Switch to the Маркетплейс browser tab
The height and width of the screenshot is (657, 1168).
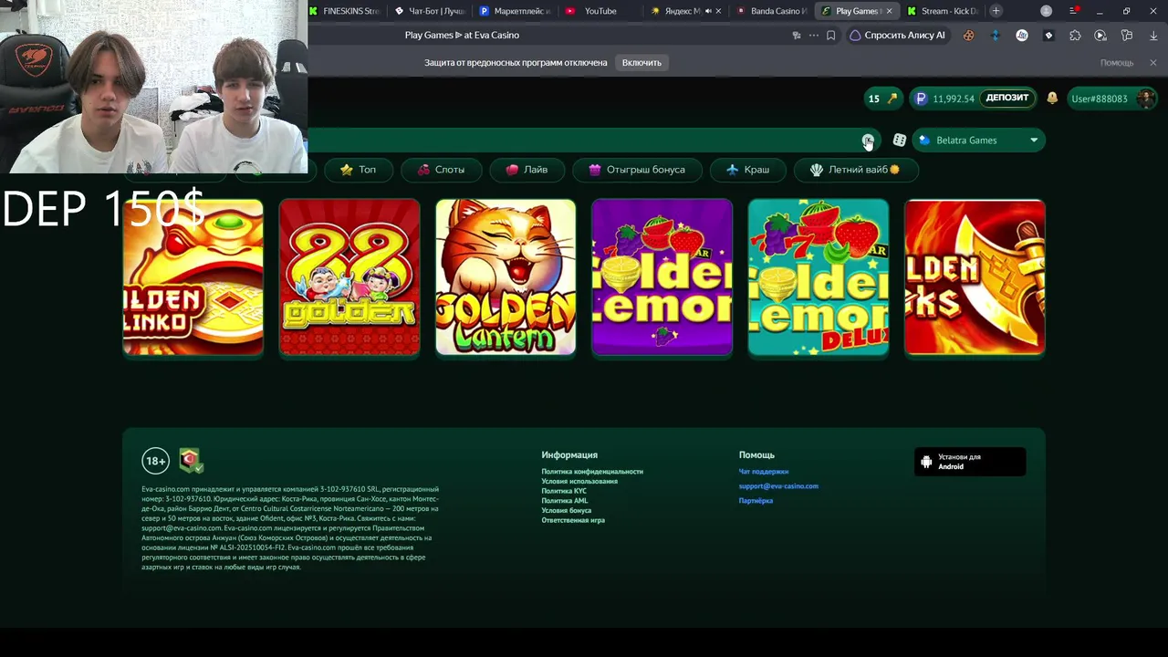(515, 11)
